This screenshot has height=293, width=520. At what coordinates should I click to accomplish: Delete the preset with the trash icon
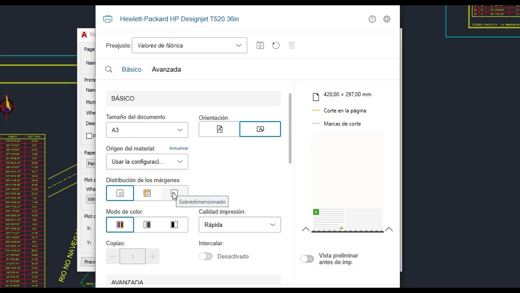(x=292, y=46)
